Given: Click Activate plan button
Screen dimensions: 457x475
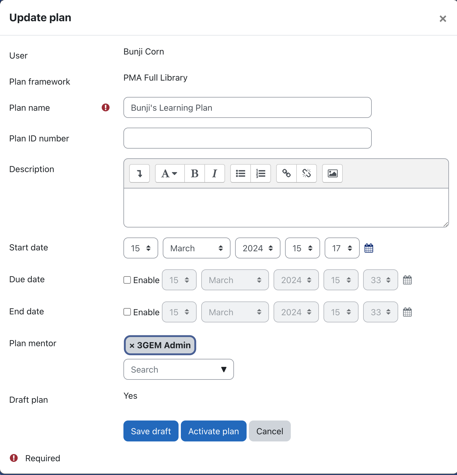Looking at the screenshot, I should click(214, 431).
